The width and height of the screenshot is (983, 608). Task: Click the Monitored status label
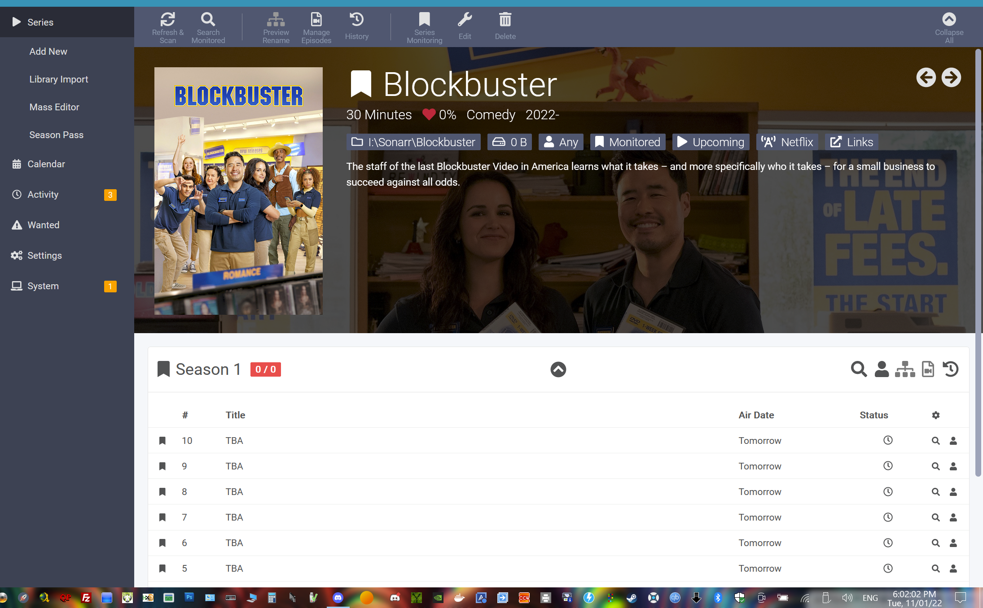coord(628,142)
